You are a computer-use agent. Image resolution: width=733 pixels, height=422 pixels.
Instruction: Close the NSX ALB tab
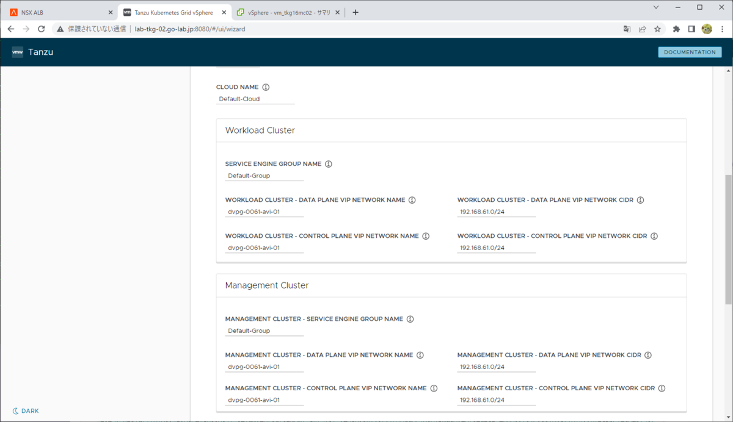(x=111, y=12)
